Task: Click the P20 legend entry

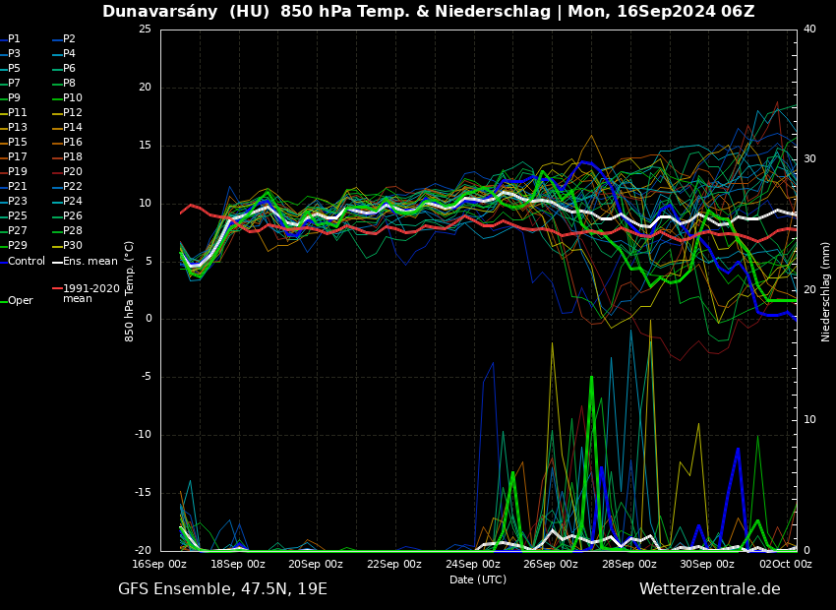Action: coord(73,172)
